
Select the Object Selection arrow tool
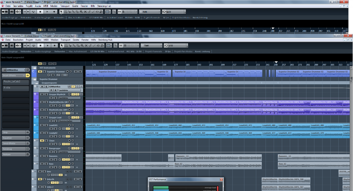62,45
